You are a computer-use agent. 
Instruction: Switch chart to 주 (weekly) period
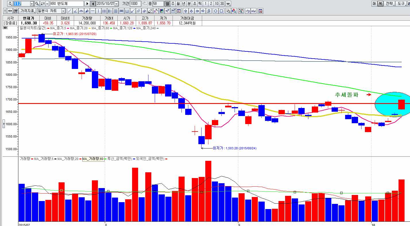click(x=173, y=4)
